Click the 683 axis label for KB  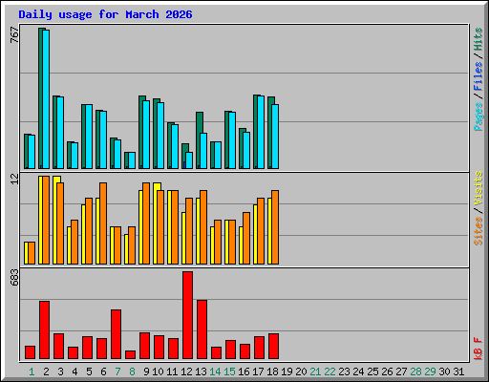pyautogui.click(x=14, y=277)
